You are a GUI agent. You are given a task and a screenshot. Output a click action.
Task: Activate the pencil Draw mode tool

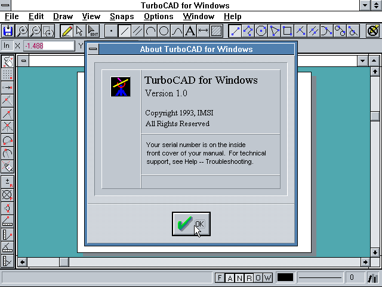click(66, 31)
